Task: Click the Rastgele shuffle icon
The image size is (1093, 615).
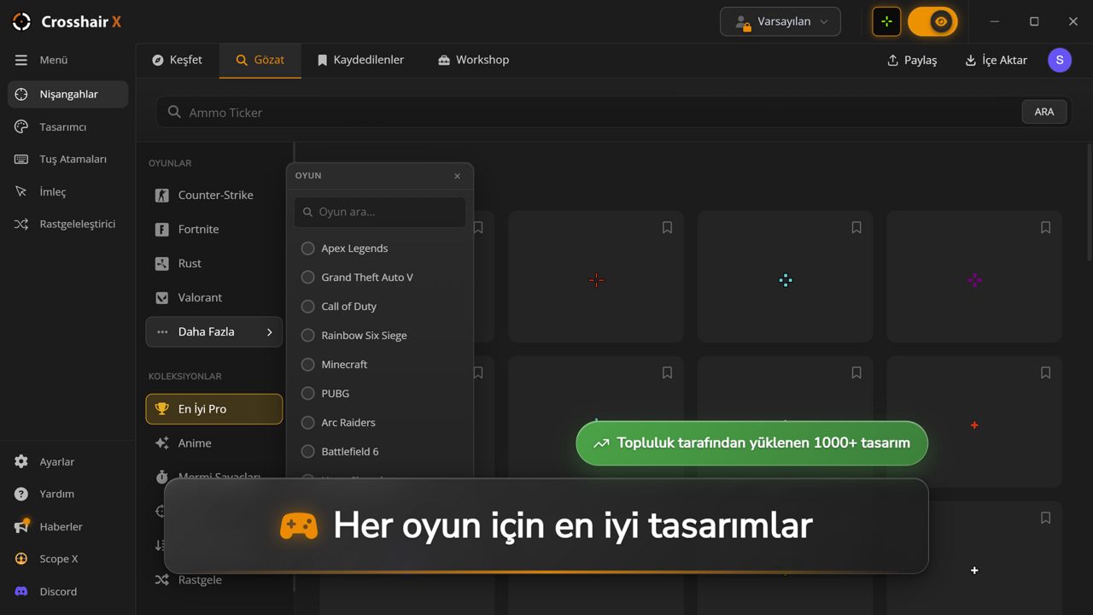Action: coord(162,579)
